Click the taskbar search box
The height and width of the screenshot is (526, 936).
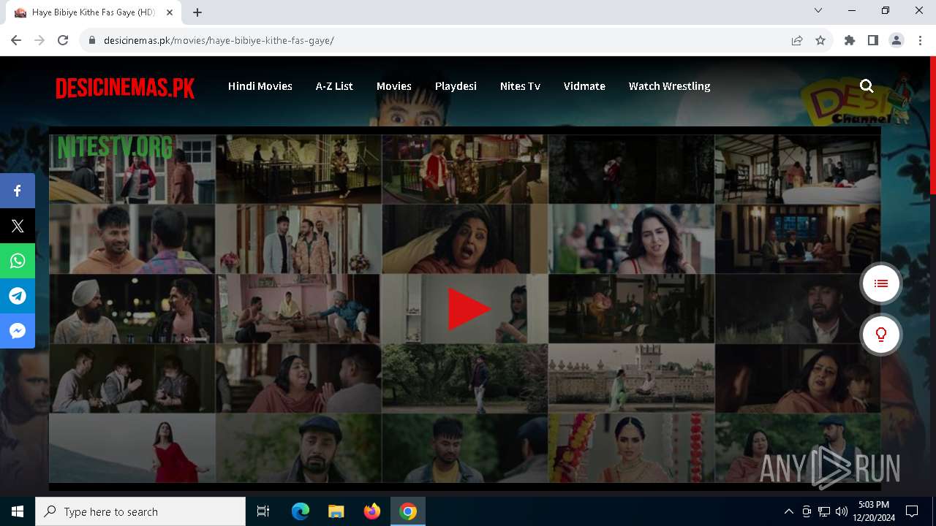coord(140,511)
